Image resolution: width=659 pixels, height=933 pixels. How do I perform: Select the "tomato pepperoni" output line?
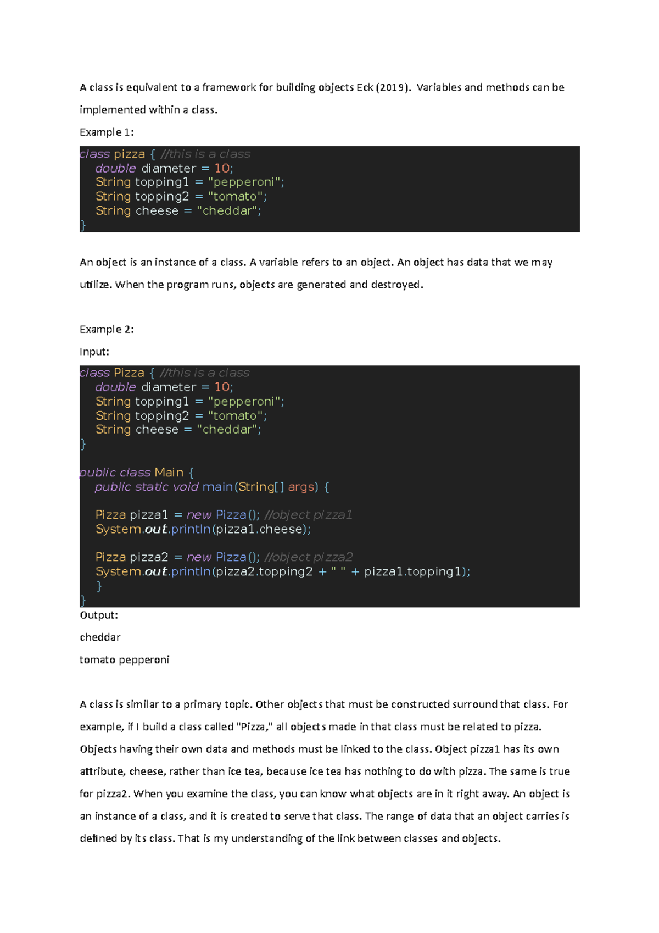click(124, 660)
